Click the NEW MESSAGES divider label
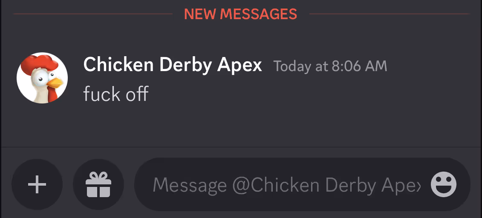 [x=240, y=14]
